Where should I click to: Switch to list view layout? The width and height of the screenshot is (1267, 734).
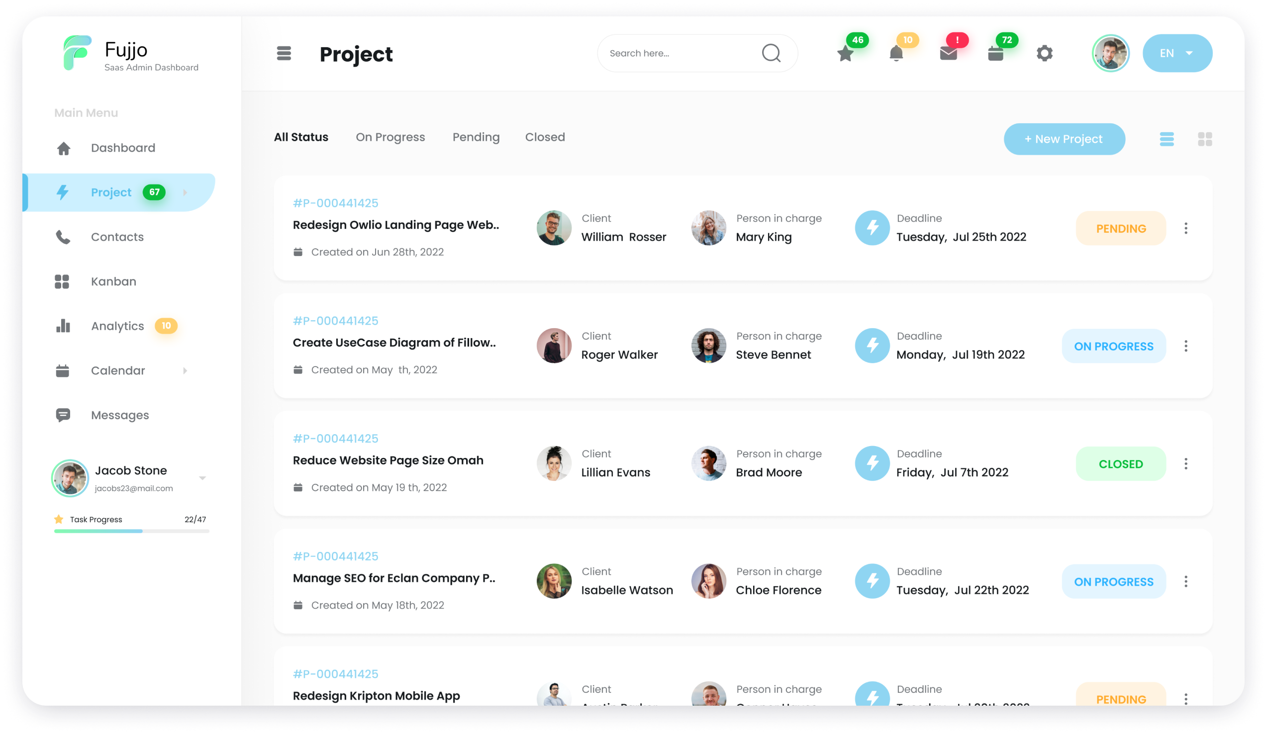[x=1167, y=139]
